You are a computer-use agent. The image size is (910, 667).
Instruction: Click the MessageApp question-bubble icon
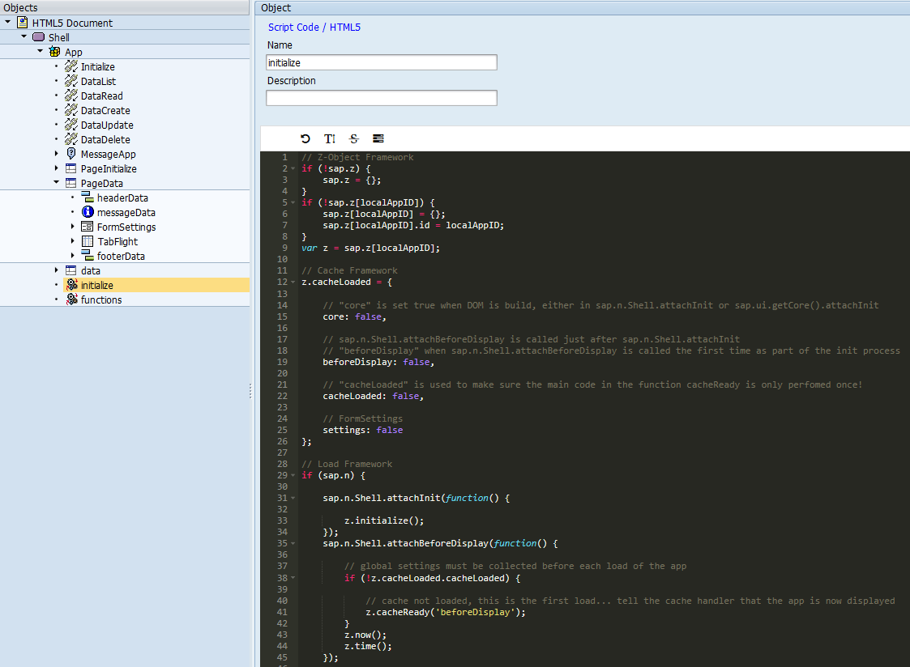pyautogui.click(x=70, y=154)
